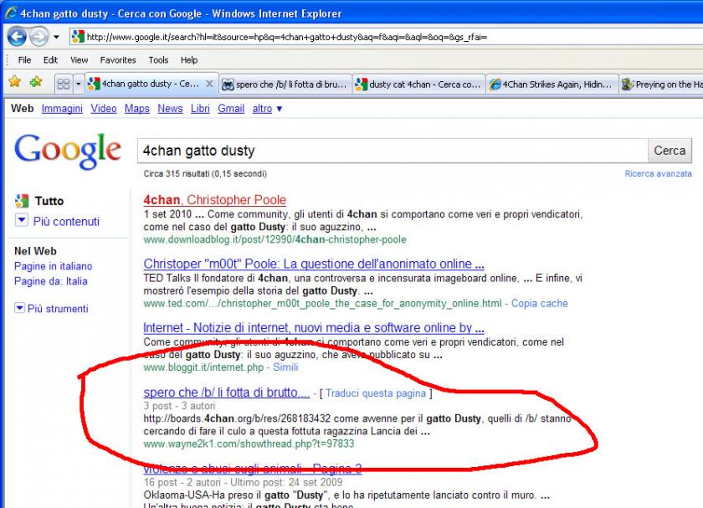
Task: Open Google Libri link
Action: click(x=200, y=109)
